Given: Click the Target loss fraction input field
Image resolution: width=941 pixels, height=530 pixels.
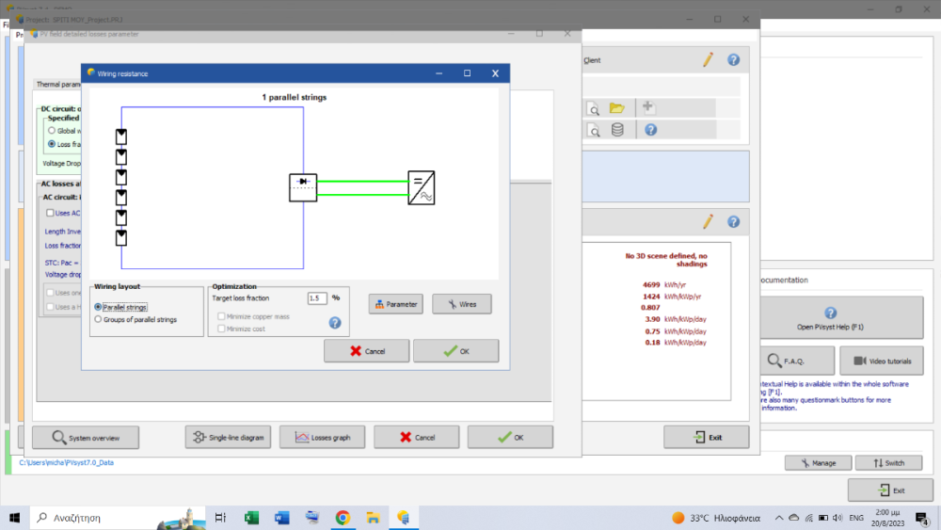Looking at the screenshot, I should pos(317,297).
